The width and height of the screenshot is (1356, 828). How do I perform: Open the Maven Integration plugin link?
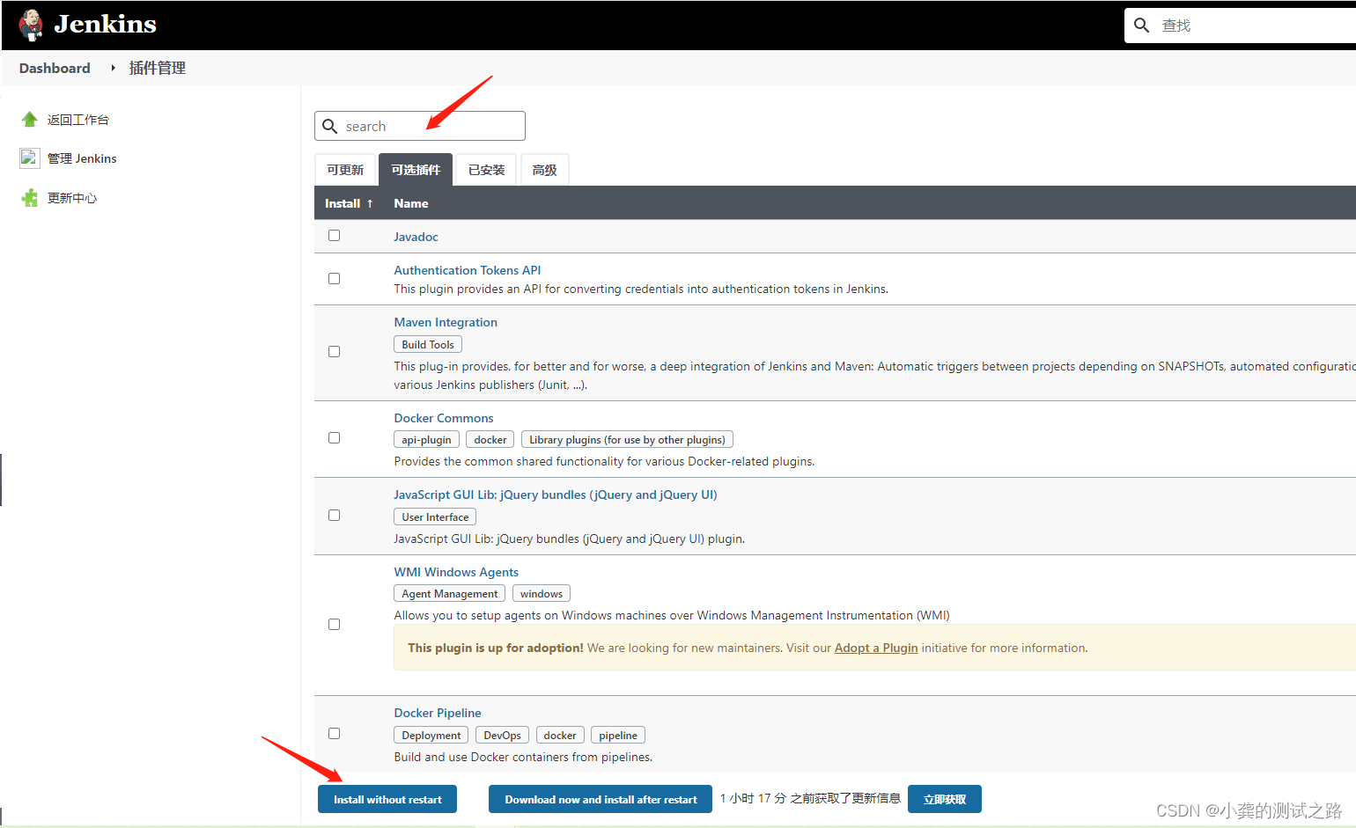(446, 322)
